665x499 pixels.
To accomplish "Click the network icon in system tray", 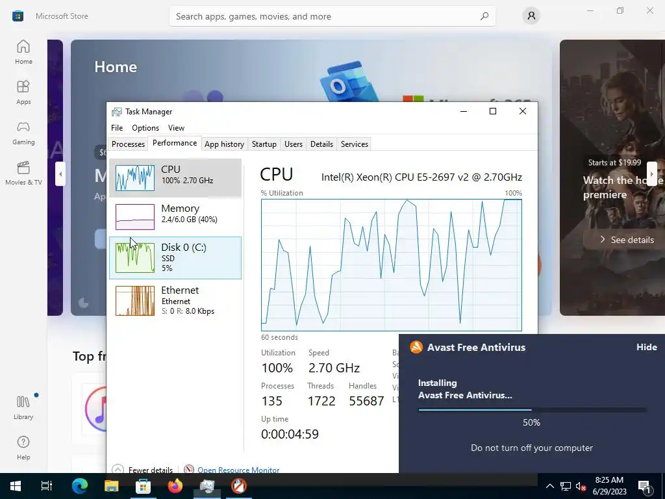I will (566, 486).
